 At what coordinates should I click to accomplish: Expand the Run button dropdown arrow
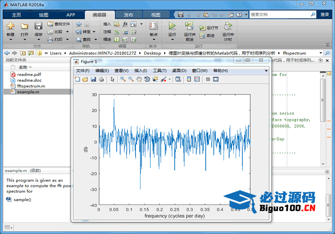click(172, 40)
